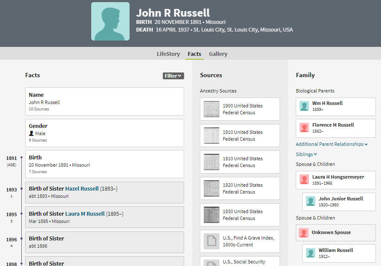Click Find A Grave Index document icon
Viewport: 381px width, 266px height.
[x=211, y=241]
